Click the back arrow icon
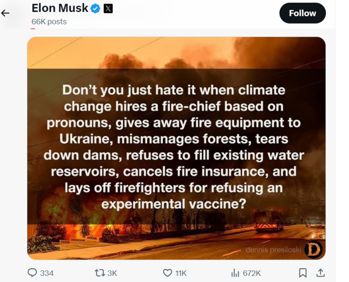The width and height of the screenshot is (349, 282). (6, 13)
